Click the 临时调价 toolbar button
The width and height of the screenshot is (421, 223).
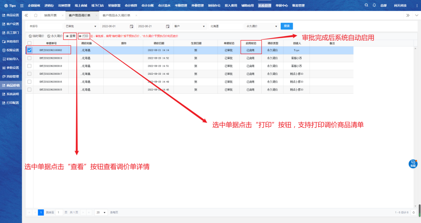pyautogui.click(x=36, y=36)
